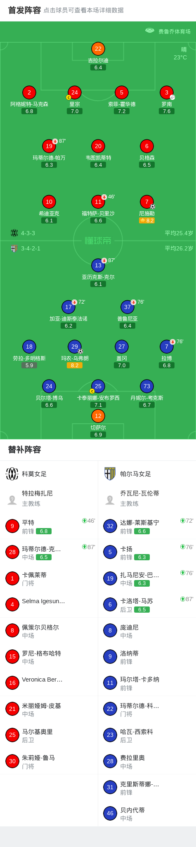Viewport: 196px width, 847px height.
Task: Tap coach 特拉梅扎尼 avatar placeholder
Action: point(12,500)
